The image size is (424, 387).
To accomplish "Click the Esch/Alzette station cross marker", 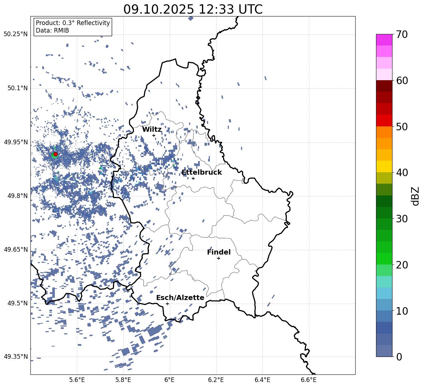I will tap(167, 304).
